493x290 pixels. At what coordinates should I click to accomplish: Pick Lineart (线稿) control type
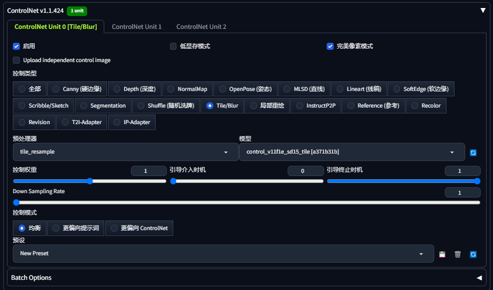359,89
